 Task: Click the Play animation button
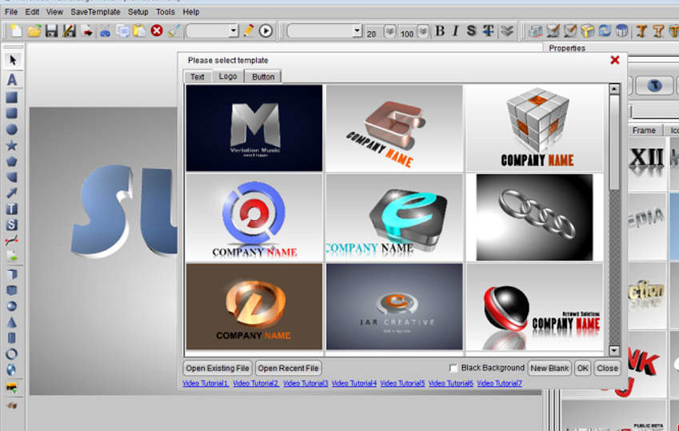(x=266, y=30)
